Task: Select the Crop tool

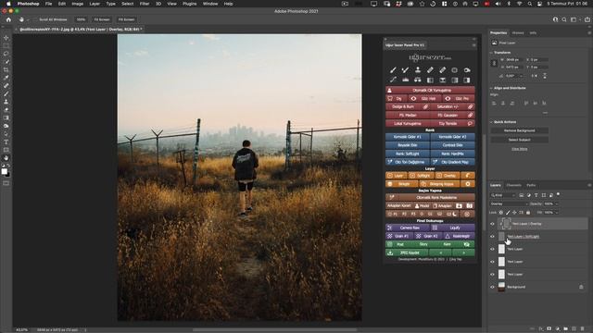Action: click(6, 70)
